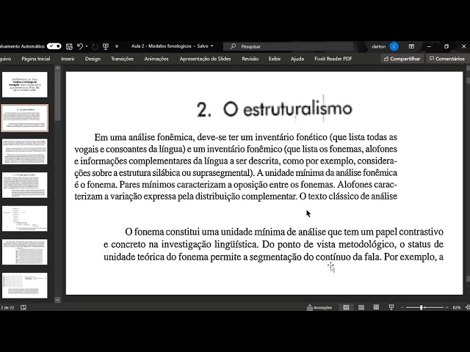The height and width of the screenshot is (352, 470).
Task: Switch to Normal view icon
Action: [346, 307]
